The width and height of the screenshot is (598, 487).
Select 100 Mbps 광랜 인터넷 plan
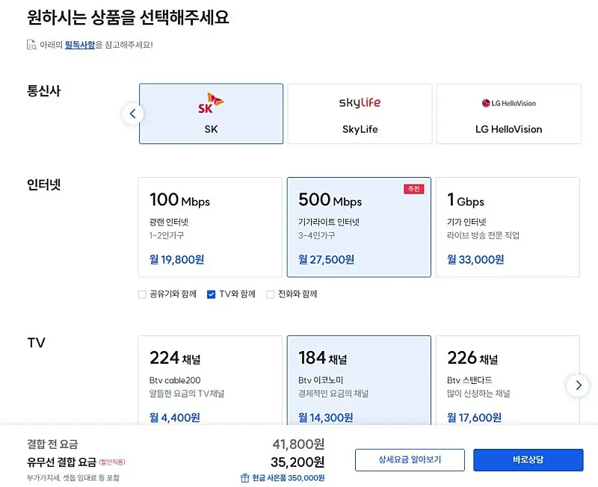tap(210, 227)
